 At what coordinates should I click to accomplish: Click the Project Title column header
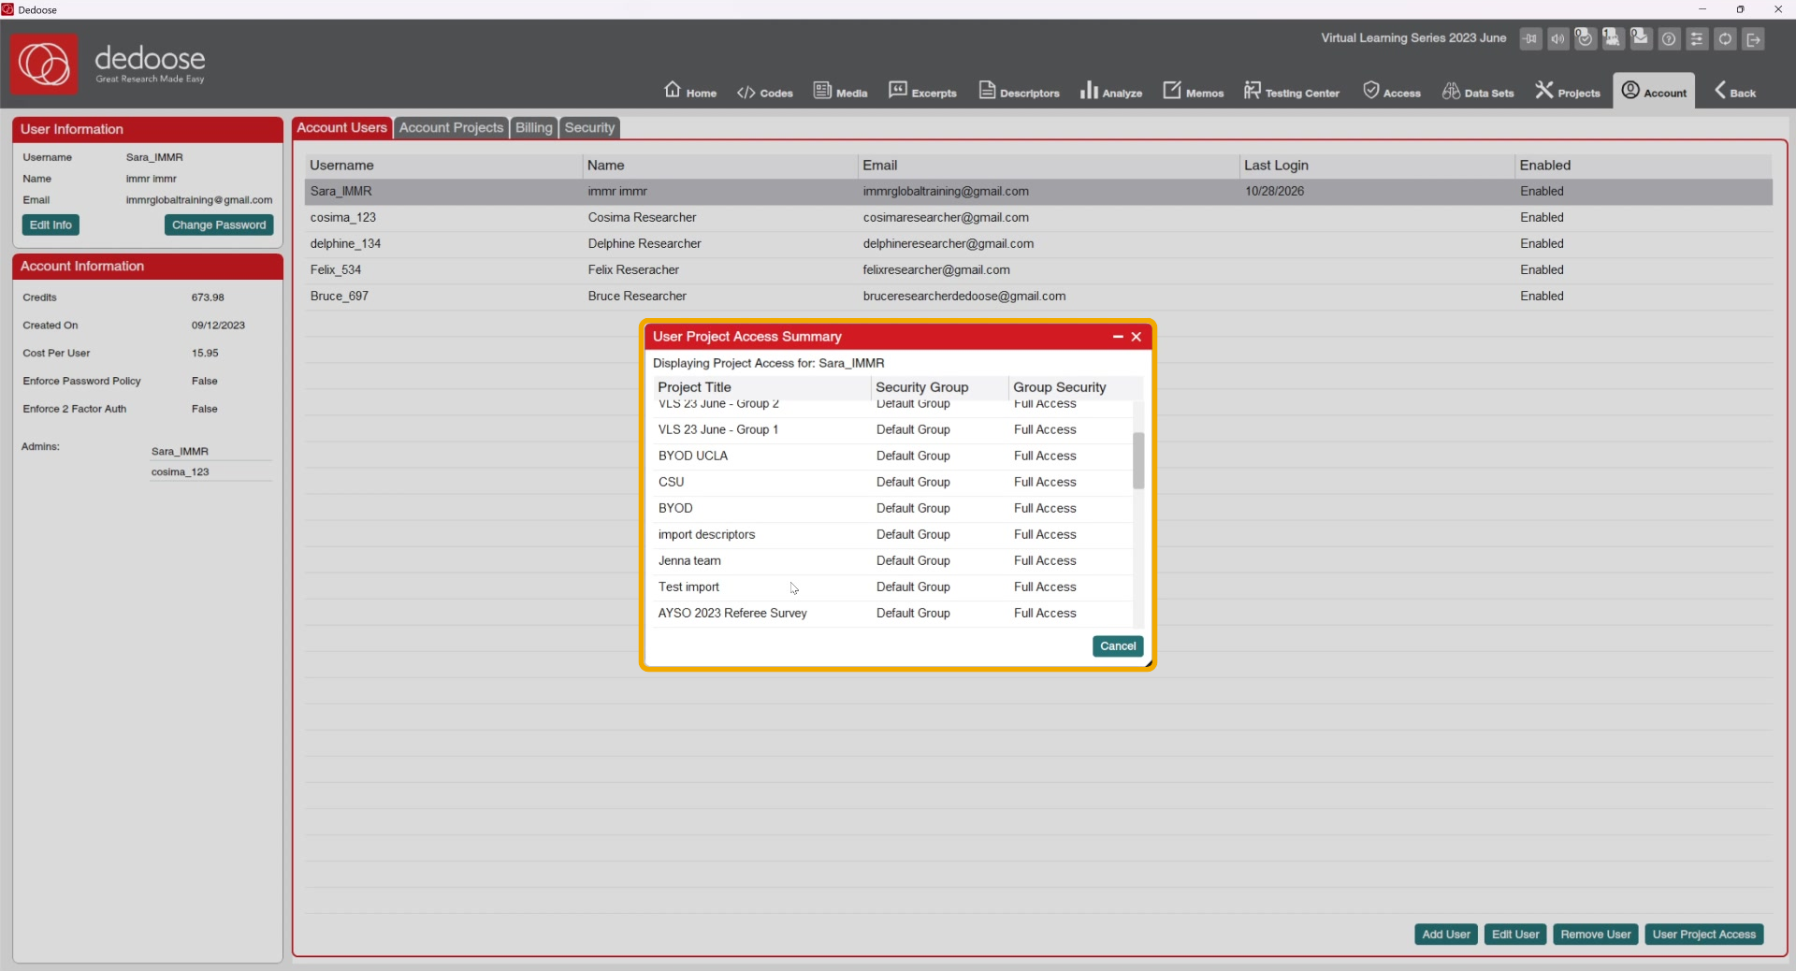761,387
